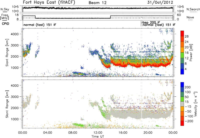Click the '20:00' time axis tick label

click(x=148, y=133)
